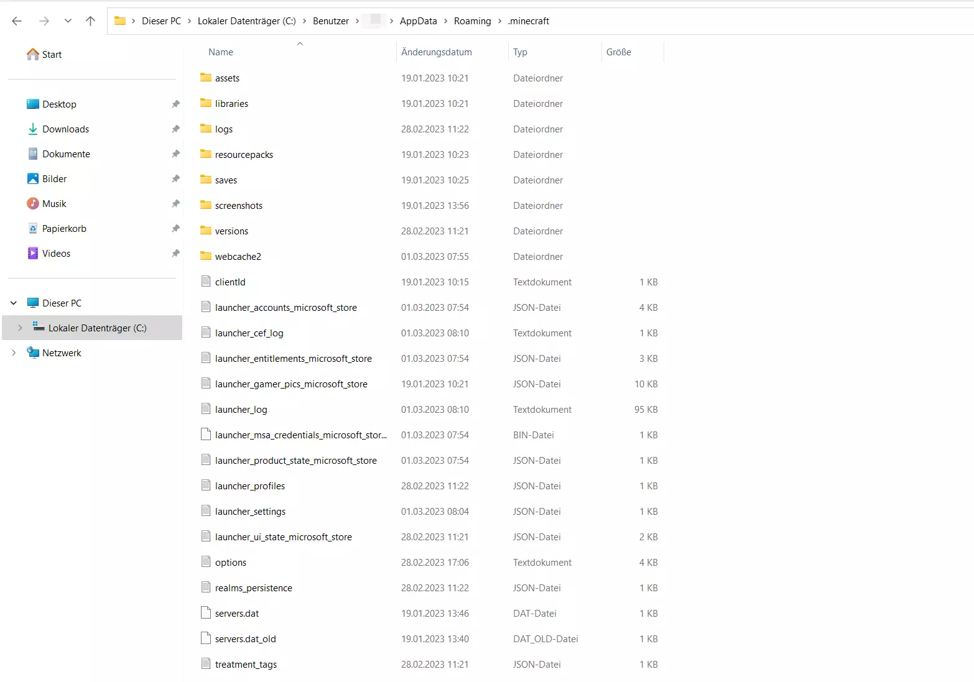Reverse sorting via the Name column arrow
This screenshot has height=682, width=974.
pyautogui.click(x=300, y=44)
